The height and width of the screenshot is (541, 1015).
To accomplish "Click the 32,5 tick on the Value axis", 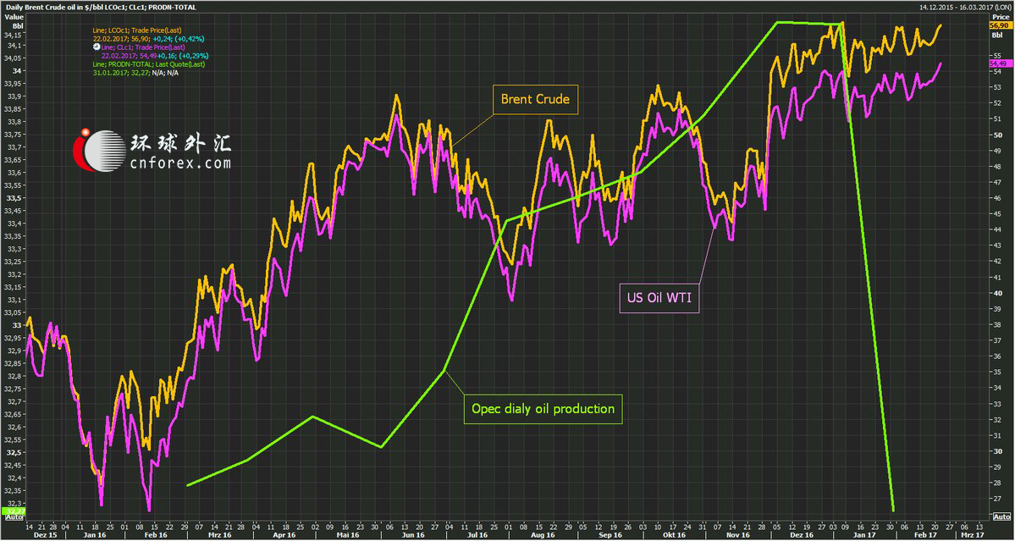I will point(13,452).
